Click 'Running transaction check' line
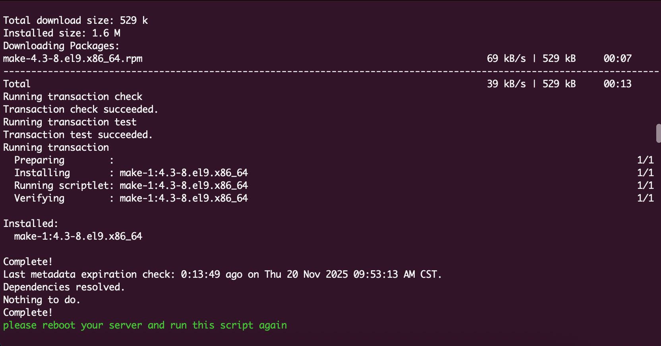This screenshot has height=346, width=661. (73, 97)
